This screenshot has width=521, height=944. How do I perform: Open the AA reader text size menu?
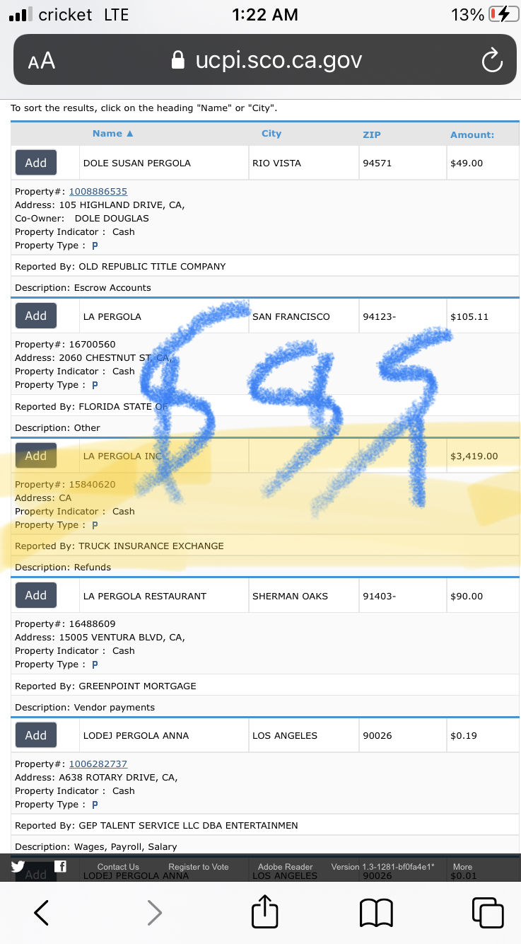point(42,61)
